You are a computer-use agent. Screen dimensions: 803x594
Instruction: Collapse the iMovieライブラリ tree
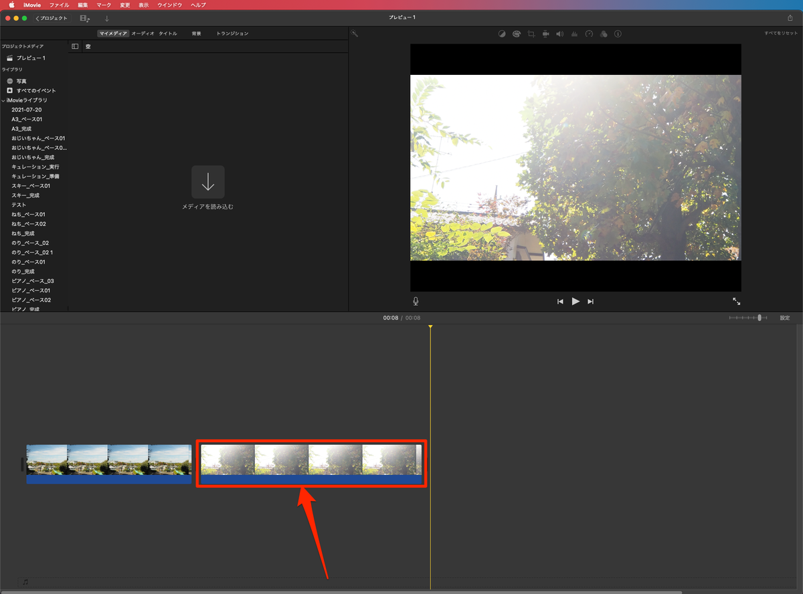(x=3, y=100)
